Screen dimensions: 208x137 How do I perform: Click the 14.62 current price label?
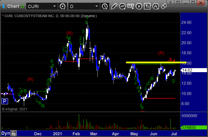[x=194, y=70]
